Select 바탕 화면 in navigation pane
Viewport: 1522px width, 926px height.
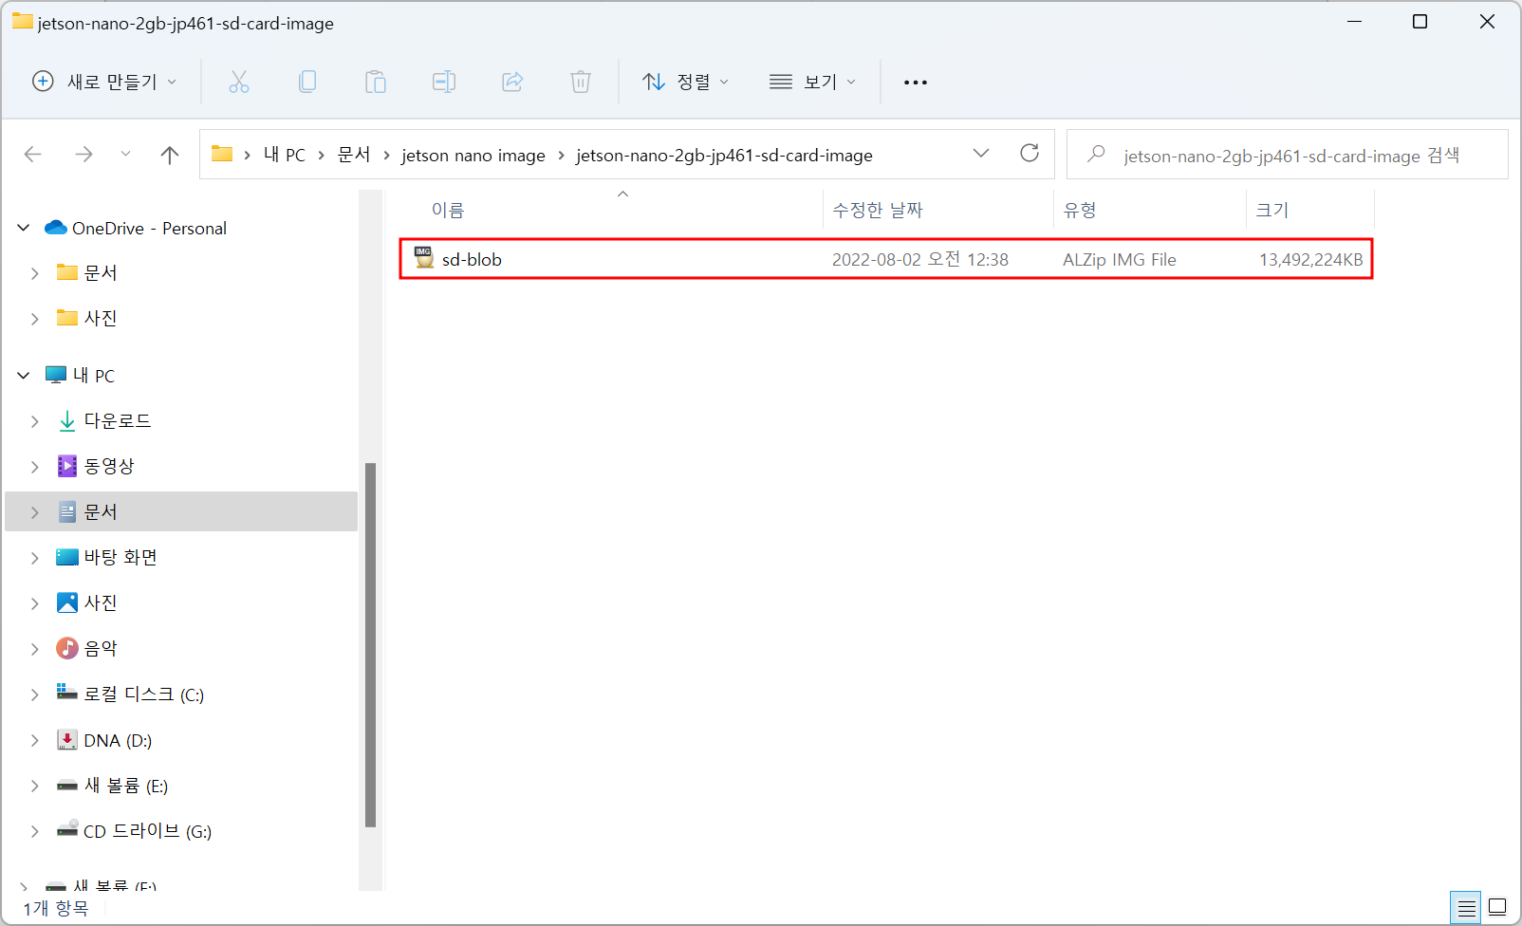coord(121,557)
